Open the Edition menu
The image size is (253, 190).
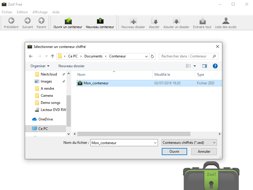[x=22, y=12]
